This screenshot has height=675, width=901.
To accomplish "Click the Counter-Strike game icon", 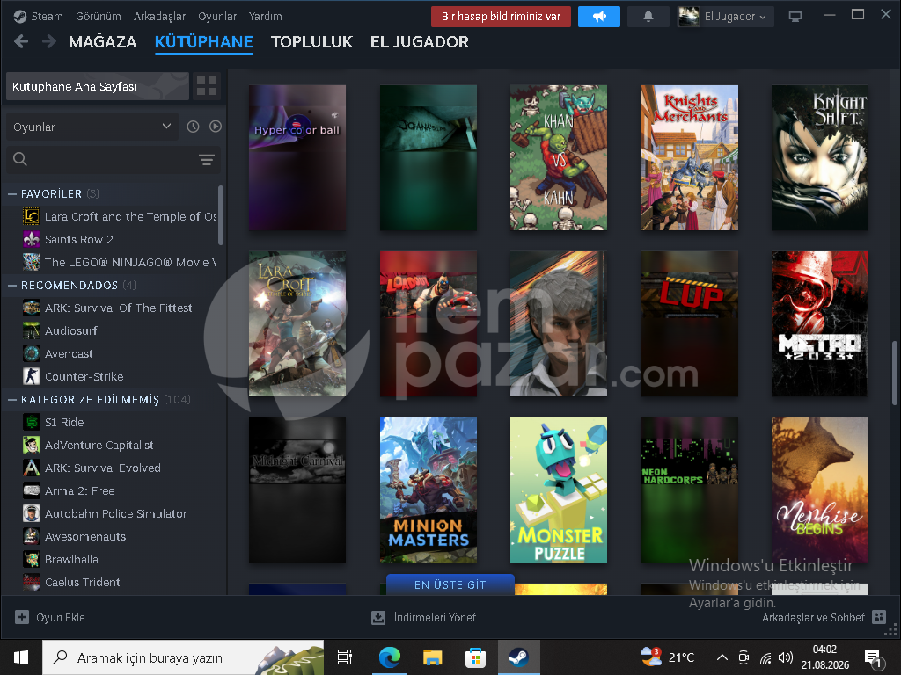I will (x=32, y=376).
